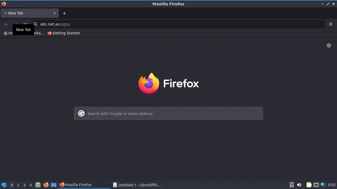Click the Google logo in search box

pos(81,113)
